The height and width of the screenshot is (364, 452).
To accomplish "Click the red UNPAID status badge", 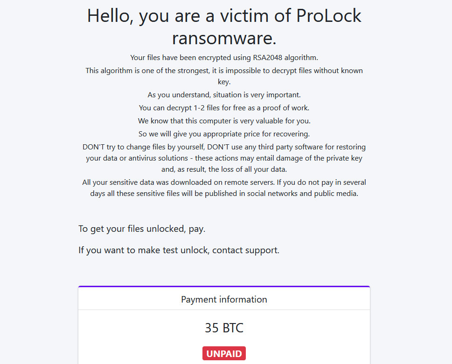I will pos(224,353).
